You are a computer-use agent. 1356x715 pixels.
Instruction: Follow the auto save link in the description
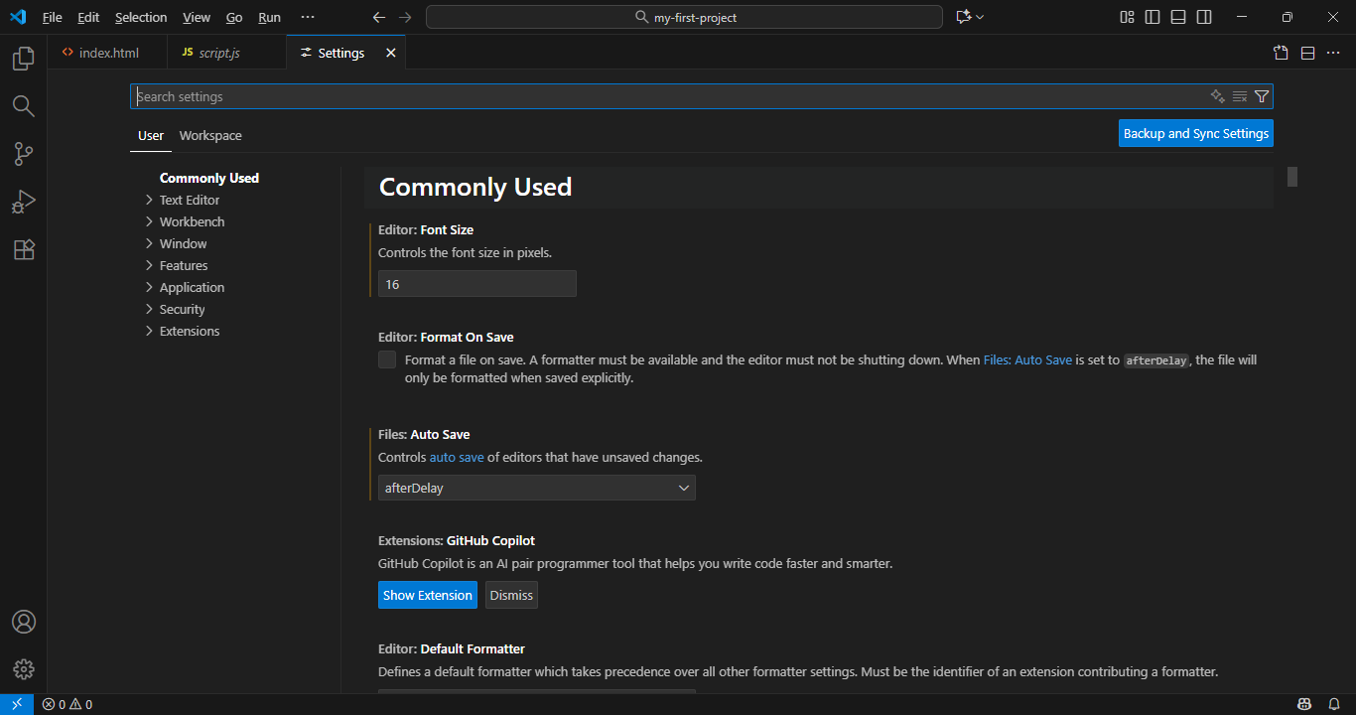coord(456,457)
